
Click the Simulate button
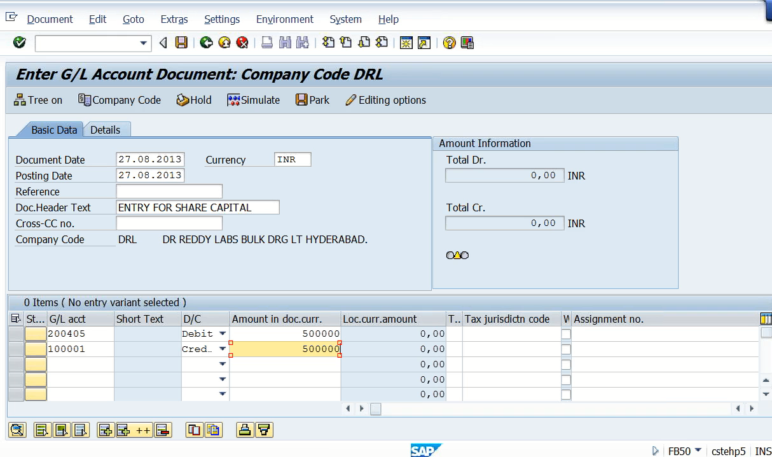[254, 100]
